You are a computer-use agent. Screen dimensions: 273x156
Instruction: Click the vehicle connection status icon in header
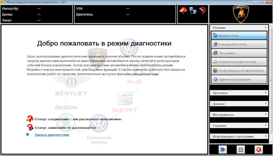[183, 11]
